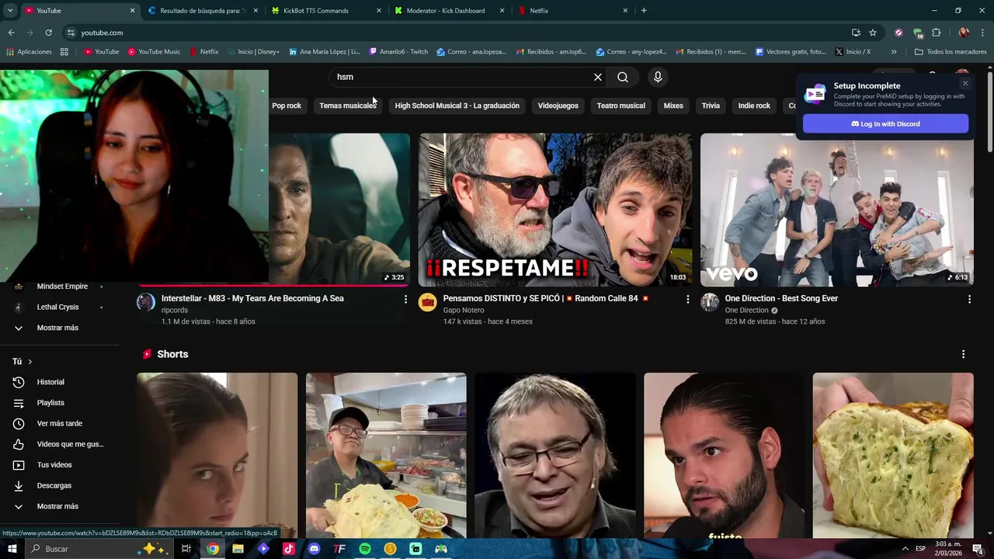994x559 pixels.
Task: Open the Chrome profile avatar menu
Action: [964, 33]
